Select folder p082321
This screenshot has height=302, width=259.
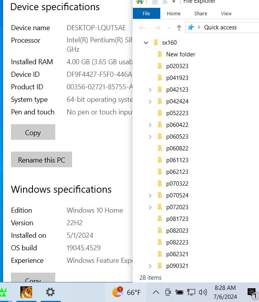[177, 254]
